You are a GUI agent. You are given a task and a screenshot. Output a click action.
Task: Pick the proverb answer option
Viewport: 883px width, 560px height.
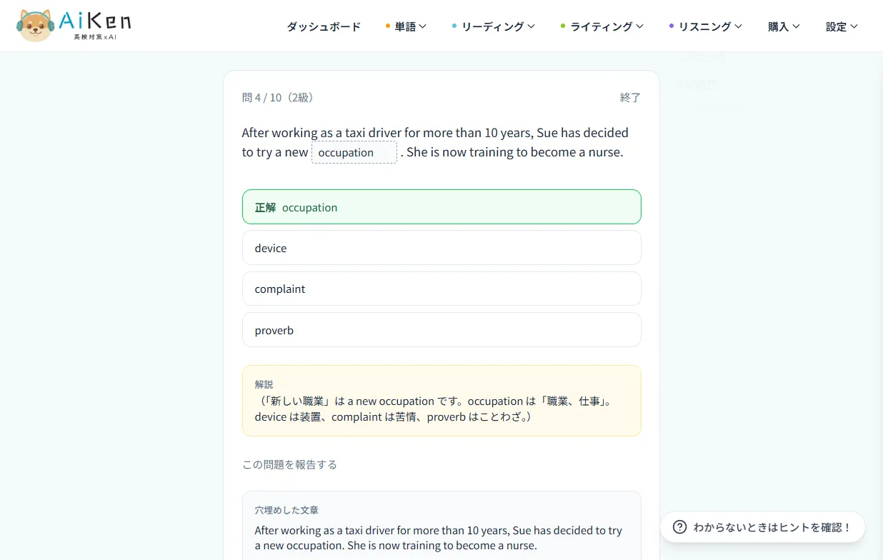[441, 330]
